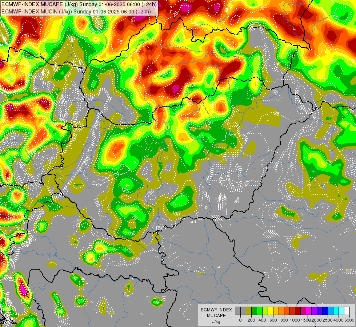Image resolution: width=356 pixels, height=327 pixels.
Task: Click the legend scale value '1500'
Action: [x=306, y=320]
